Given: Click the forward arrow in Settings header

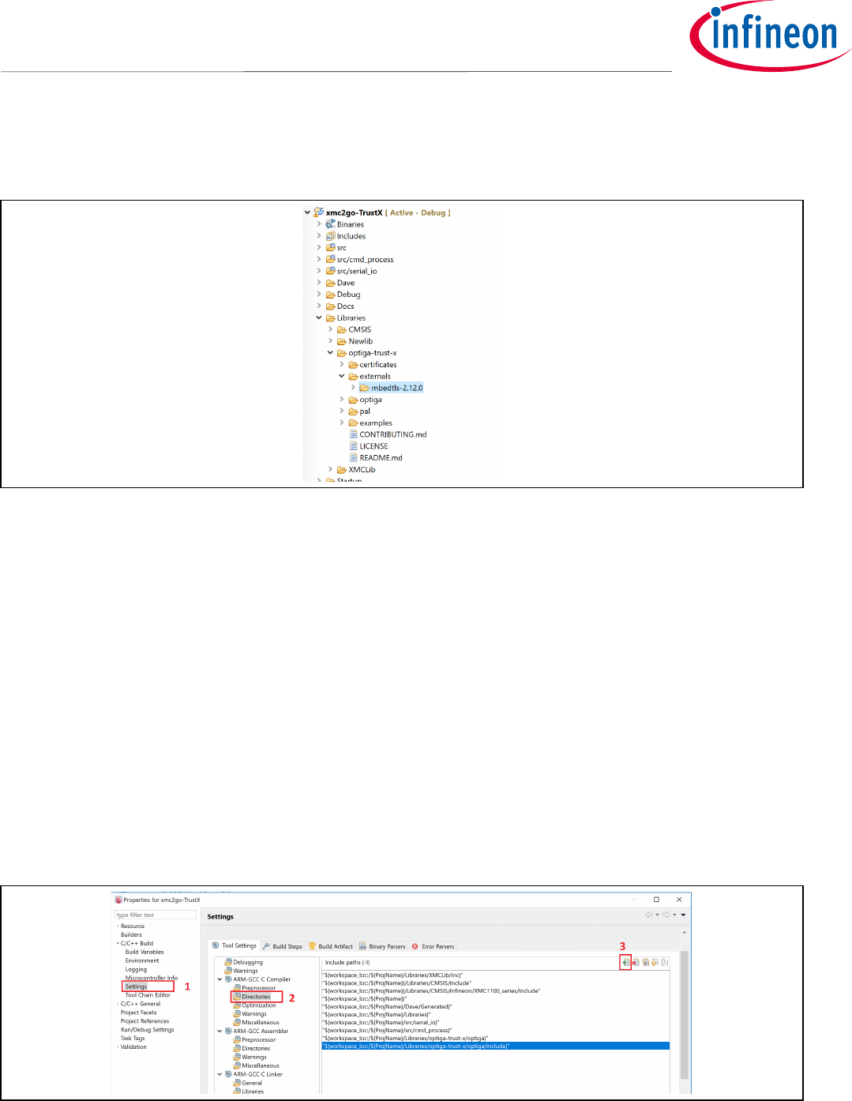Looking at the screenshot, I should tap(666, 915).
